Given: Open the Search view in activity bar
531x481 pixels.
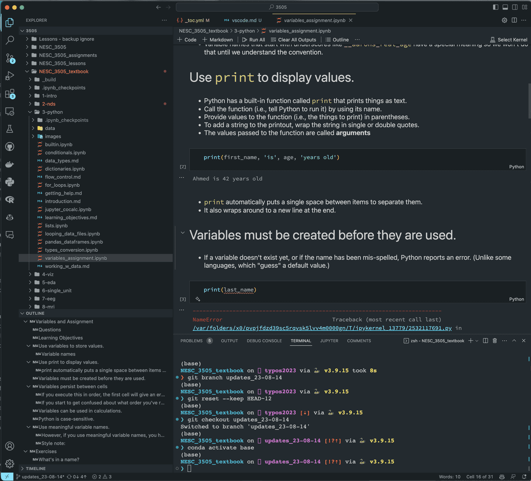Looking at the screenshot, I should [10, 40].
